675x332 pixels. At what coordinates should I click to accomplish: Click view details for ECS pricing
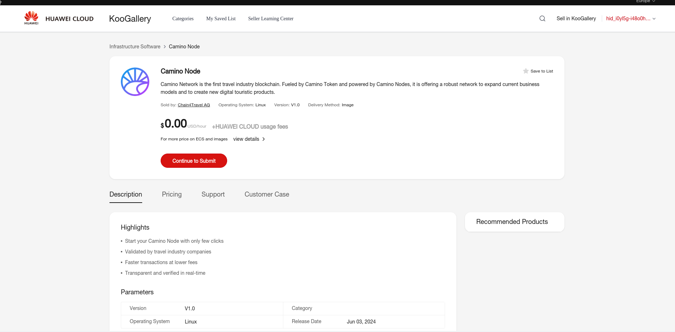(x=246, y=139)
